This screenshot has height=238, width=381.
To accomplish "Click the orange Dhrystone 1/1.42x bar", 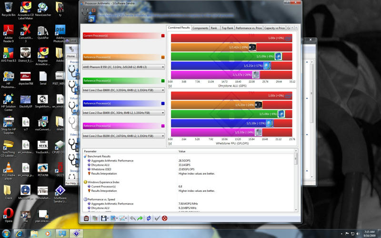I will [213, 47].
